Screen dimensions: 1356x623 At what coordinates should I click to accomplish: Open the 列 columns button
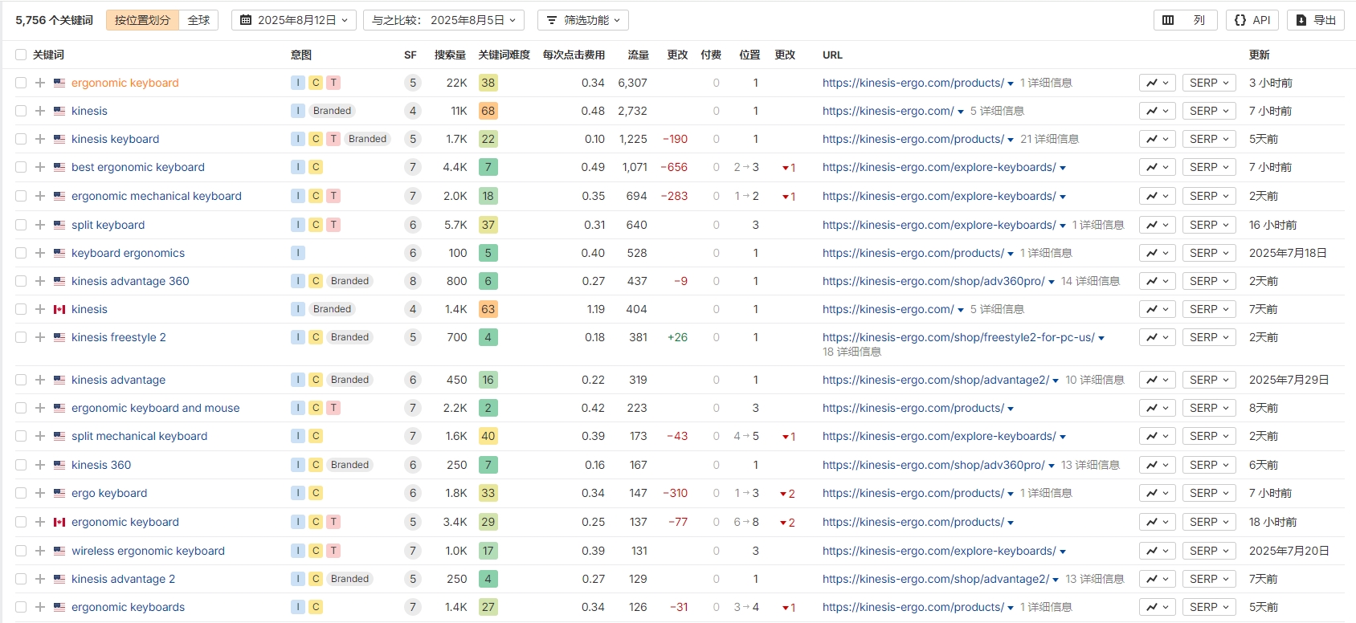coord(1185,20)
